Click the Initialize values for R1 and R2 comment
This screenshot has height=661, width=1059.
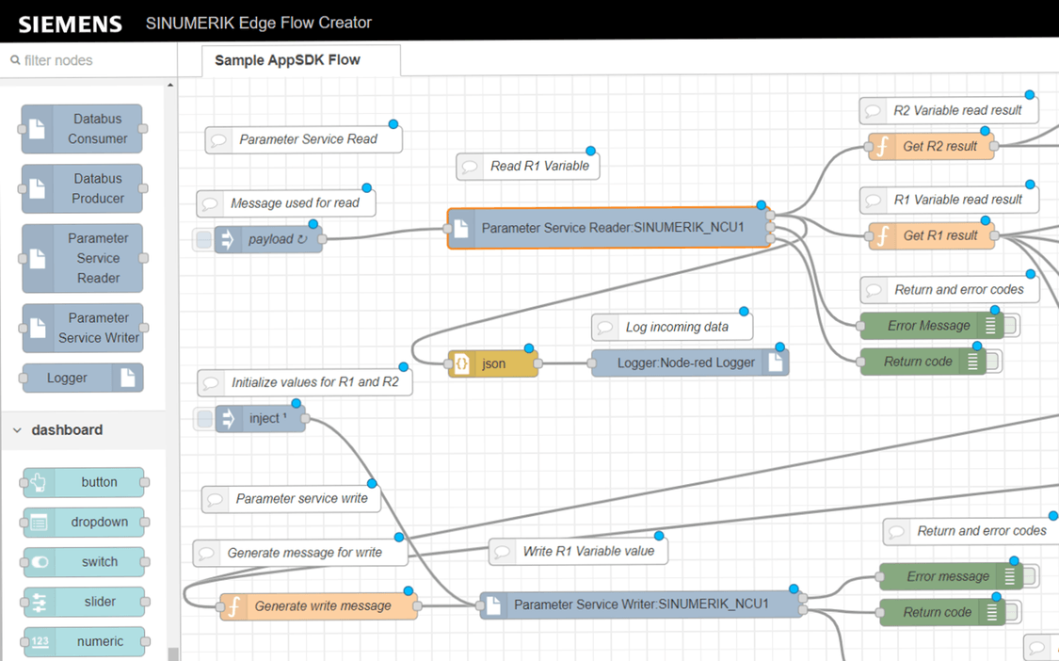(x=305, y=382)
